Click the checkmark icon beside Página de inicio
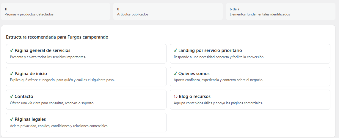Screen dimensions: 339x138 point(12,74)
